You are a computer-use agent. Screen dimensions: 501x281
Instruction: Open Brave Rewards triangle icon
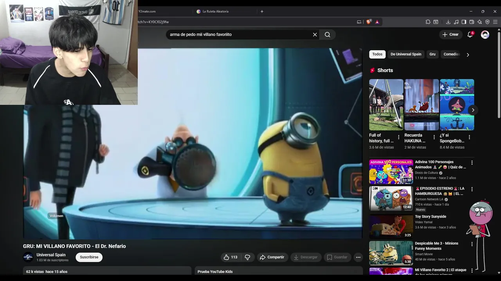tap(377, 22)
